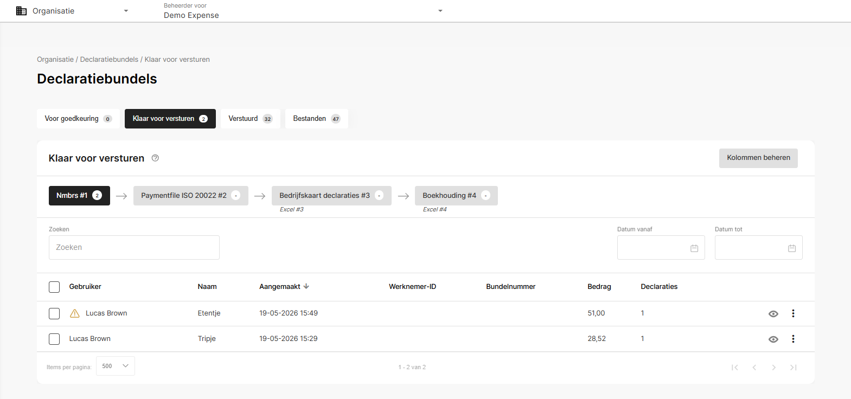This screenshot has width=851, height=399.
Task: Open the items per pagina dropdown
Action: click(116, 366)
